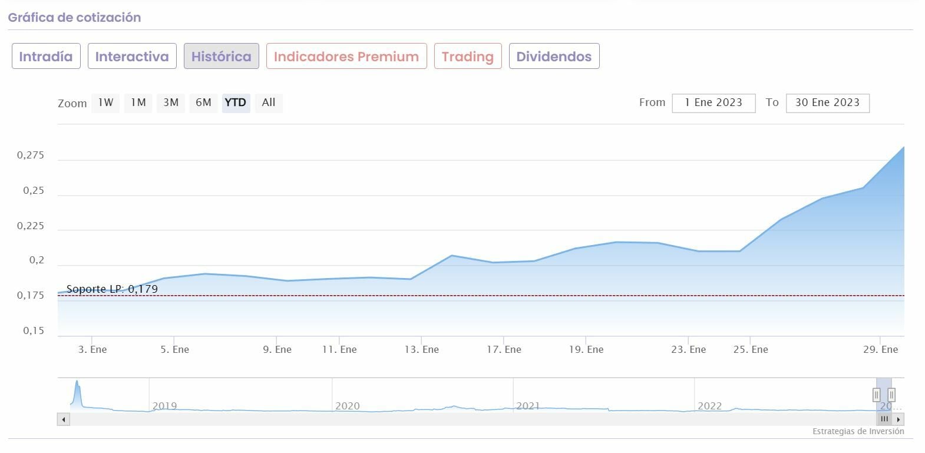The height and width of the screenshot is (453, 925).
Task: Open Estrategias de Inversión credits link
Action: click(858, 431)
